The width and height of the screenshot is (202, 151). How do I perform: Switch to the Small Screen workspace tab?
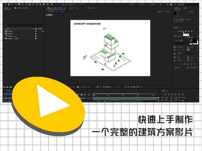click(x=151, y=4)
